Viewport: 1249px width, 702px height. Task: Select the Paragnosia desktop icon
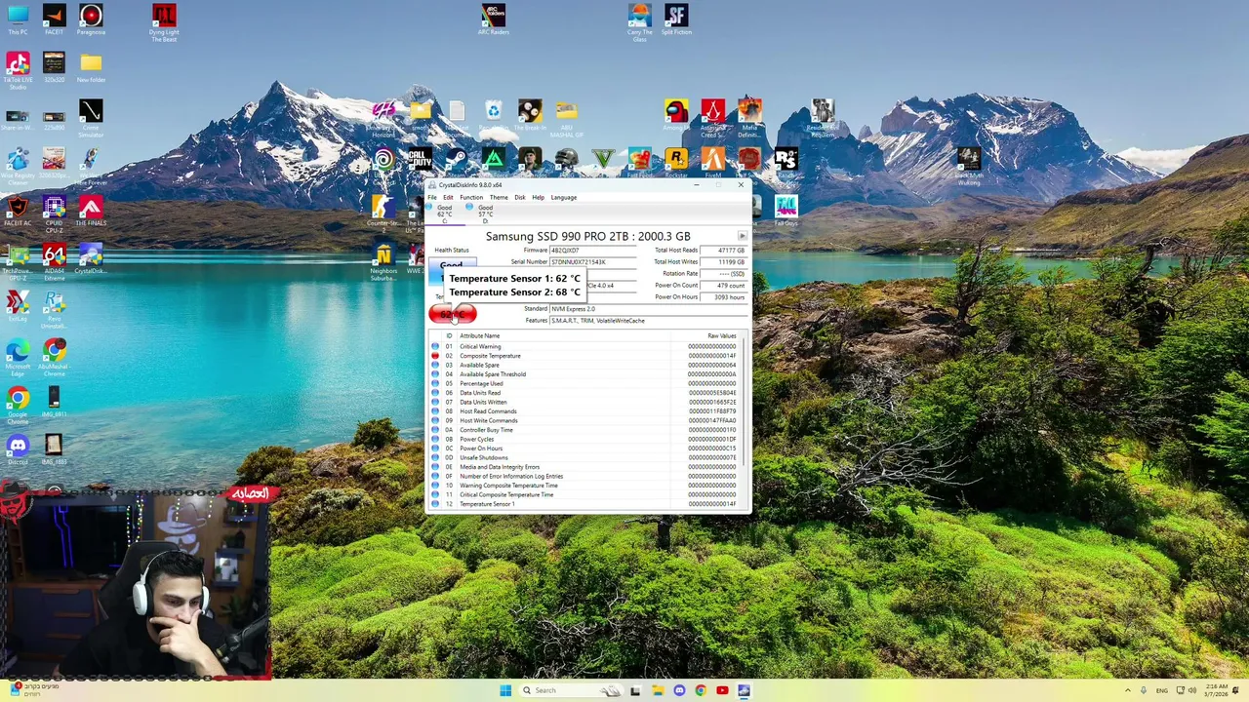pyautogui.click(x=91, y=20)
